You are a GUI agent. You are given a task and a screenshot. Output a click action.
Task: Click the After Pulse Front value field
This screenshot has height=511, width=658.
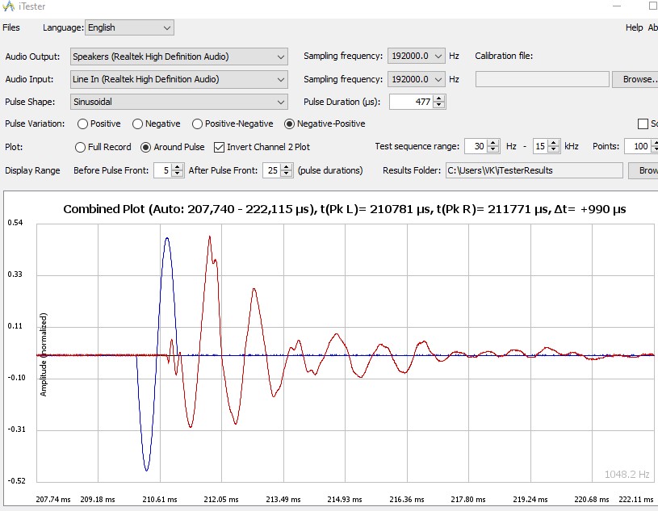click(x=272, y=170)
